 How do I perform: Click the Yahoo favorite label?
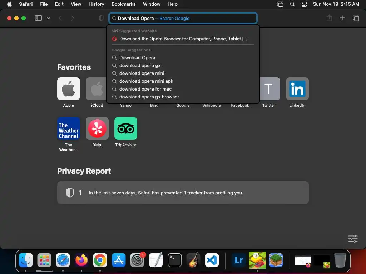pos(125,105)
